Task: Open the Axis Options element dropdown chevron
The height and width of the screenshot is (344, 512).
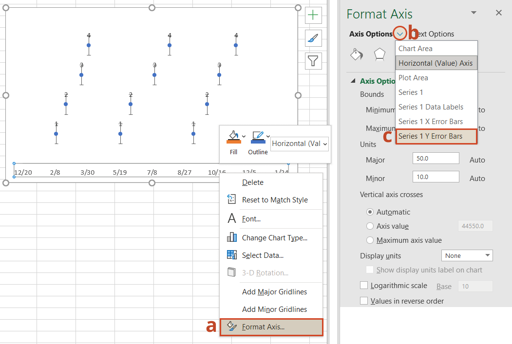Action: click(x=400, y=33)
